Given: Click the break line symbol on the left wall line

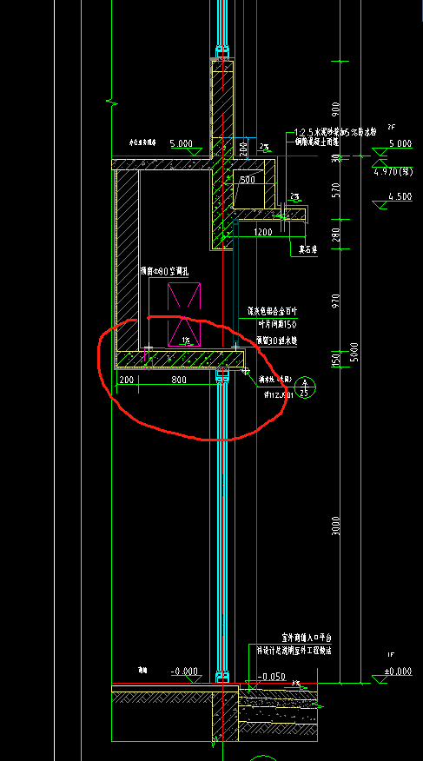Looking at the screenshot, I should pos(112,103).
